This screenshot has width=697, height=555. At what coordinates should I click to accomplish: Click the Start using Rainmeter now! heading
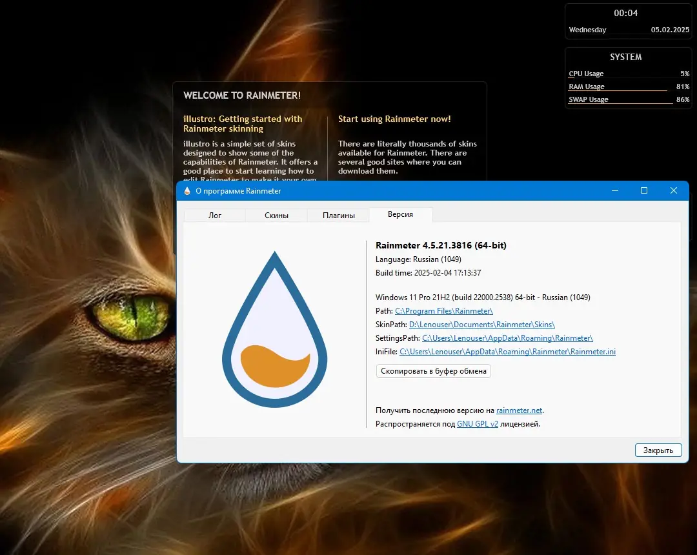tap(395, 119)
